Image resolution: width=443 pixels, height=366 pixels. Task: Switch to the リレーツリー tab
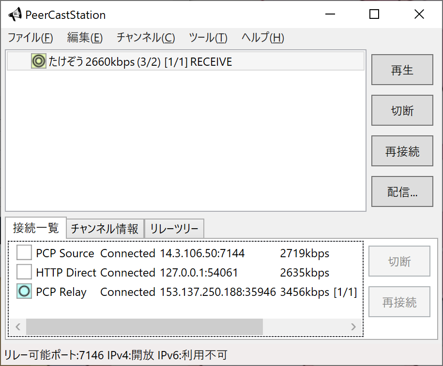coord(174,229)
